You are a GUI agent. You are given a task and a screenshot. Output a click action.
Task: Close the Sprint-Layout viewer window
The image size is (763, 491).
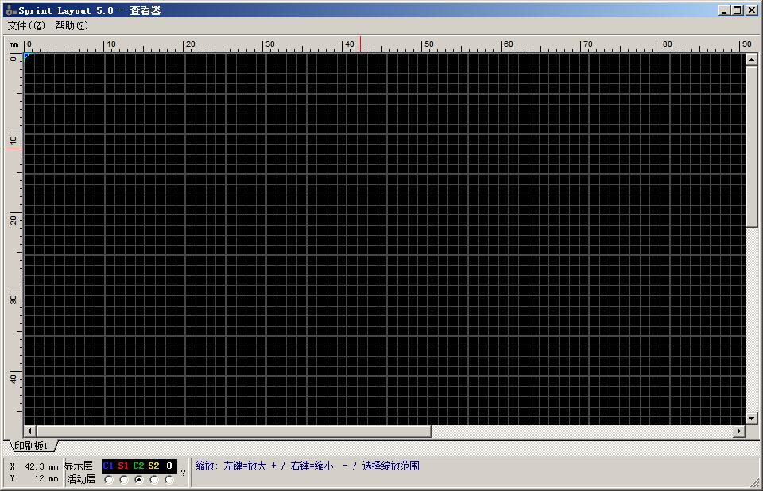tap(751, 10)
